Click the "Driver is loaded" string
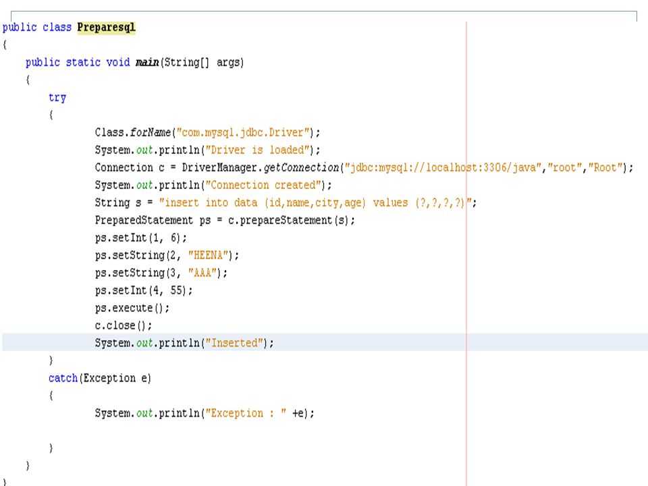This screenshot has height=486, width=648. click(x=257, y=150)
